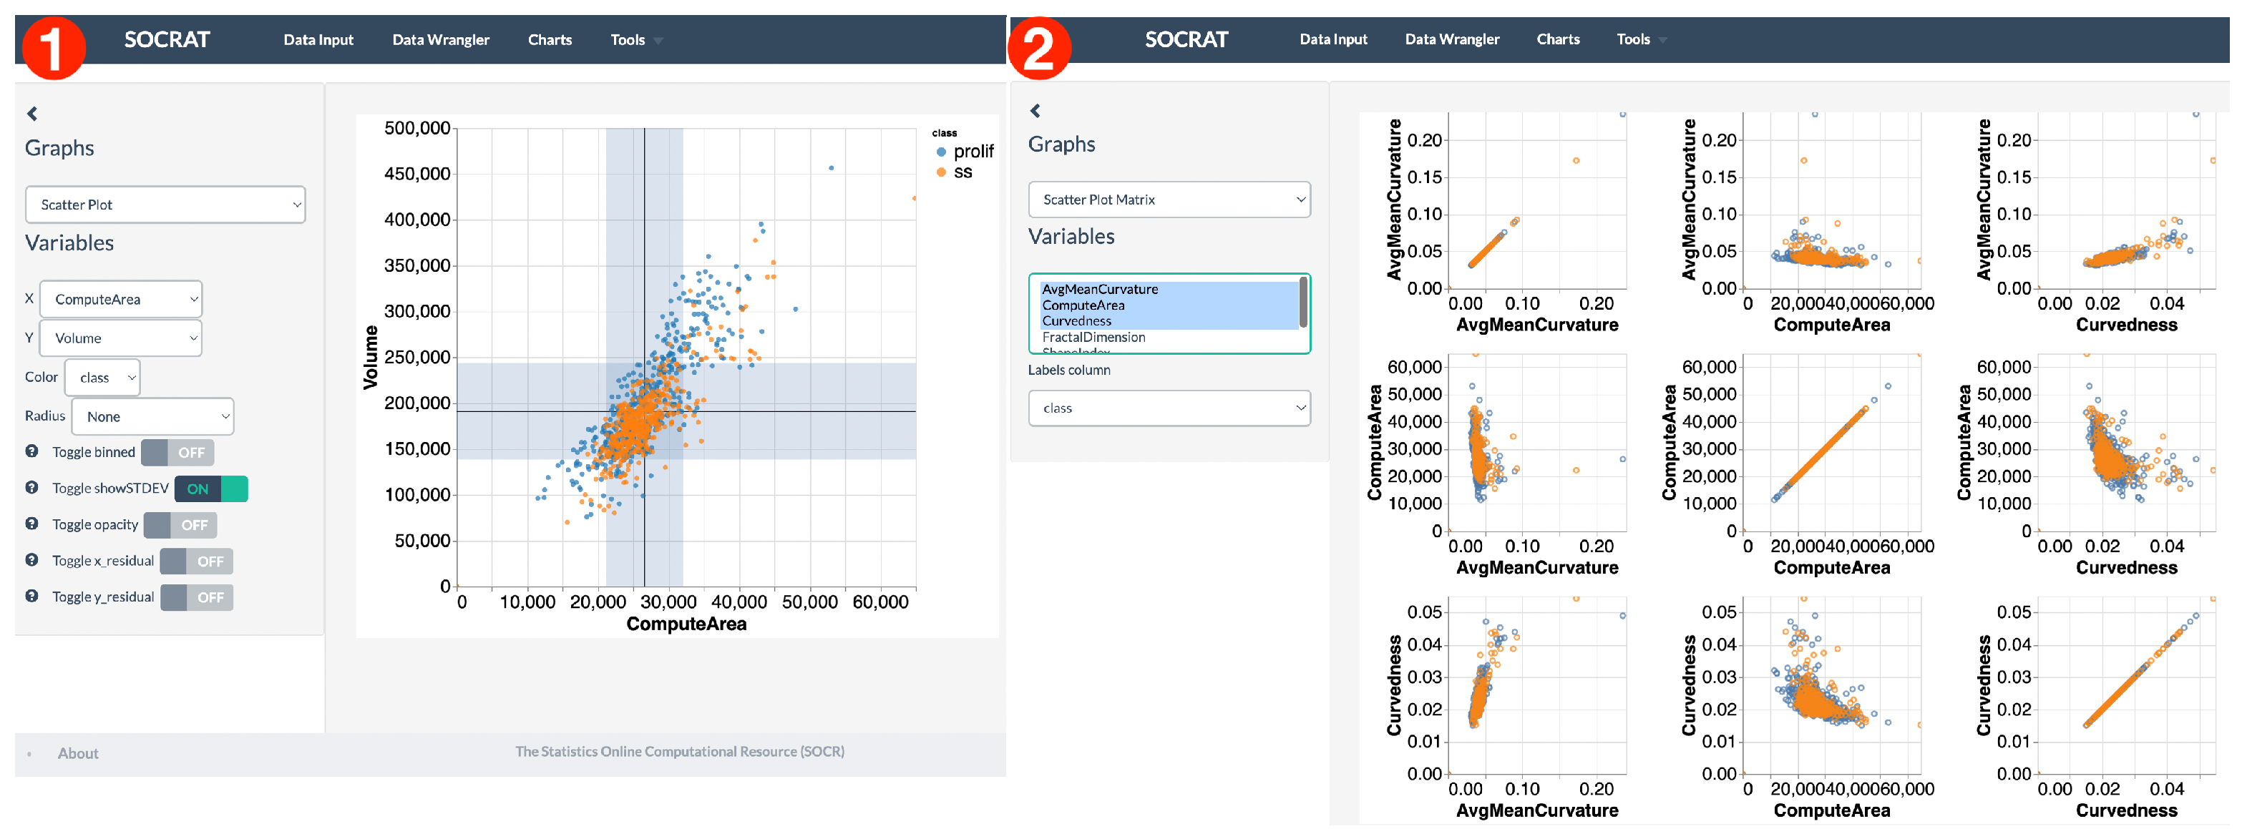
Task: Click help icon beside Toggle y_residual
Action: pyautogui.click(x=31, y=597)
